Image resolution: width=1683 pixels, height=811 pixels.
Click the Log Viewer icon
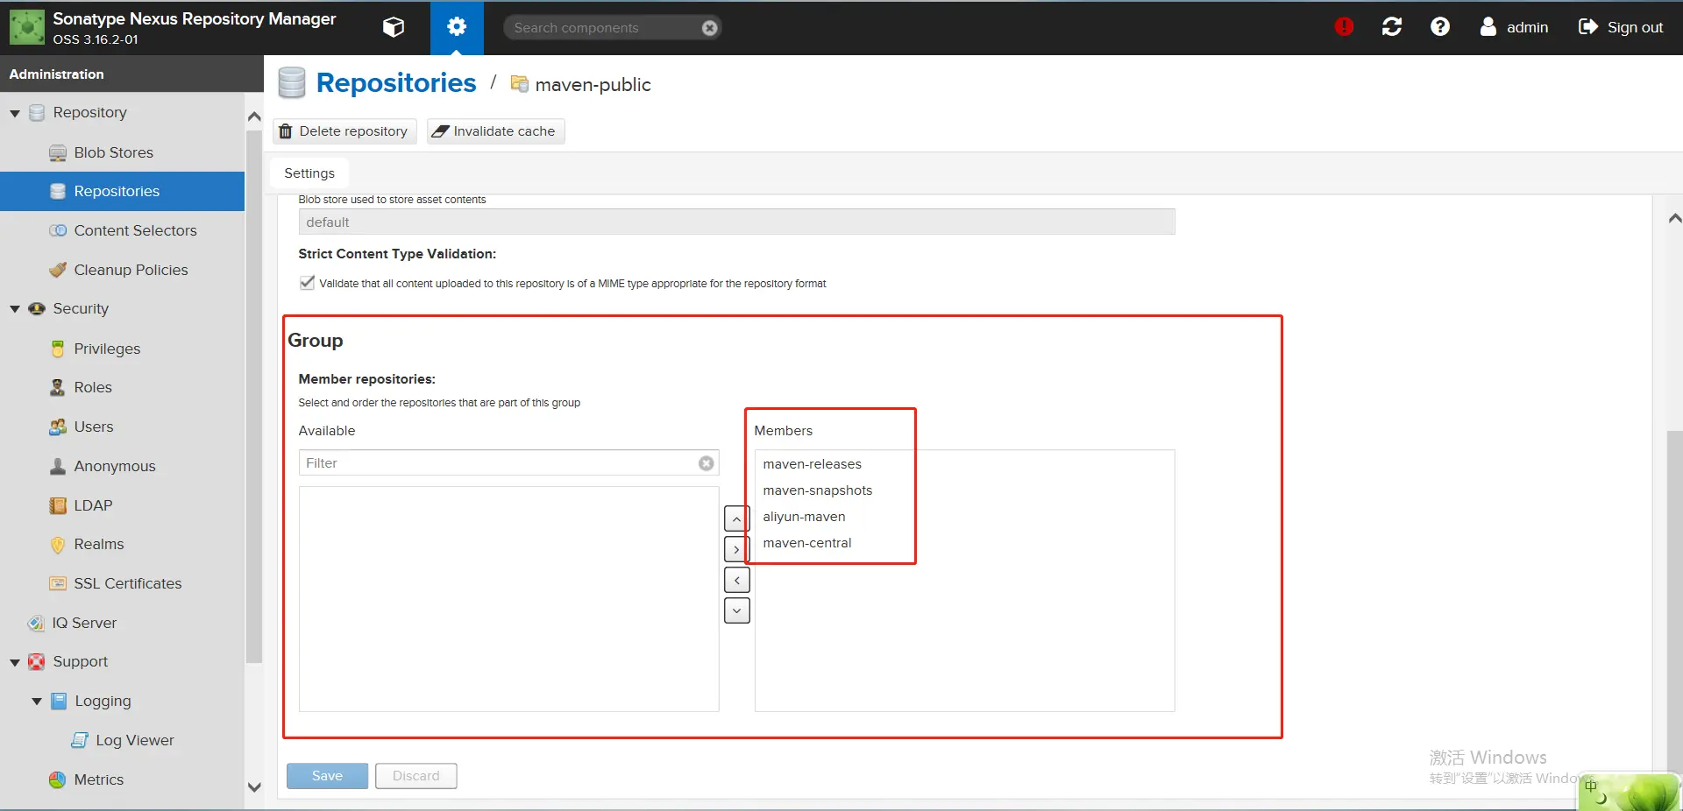pyautogui.click(x=80, y=740)
